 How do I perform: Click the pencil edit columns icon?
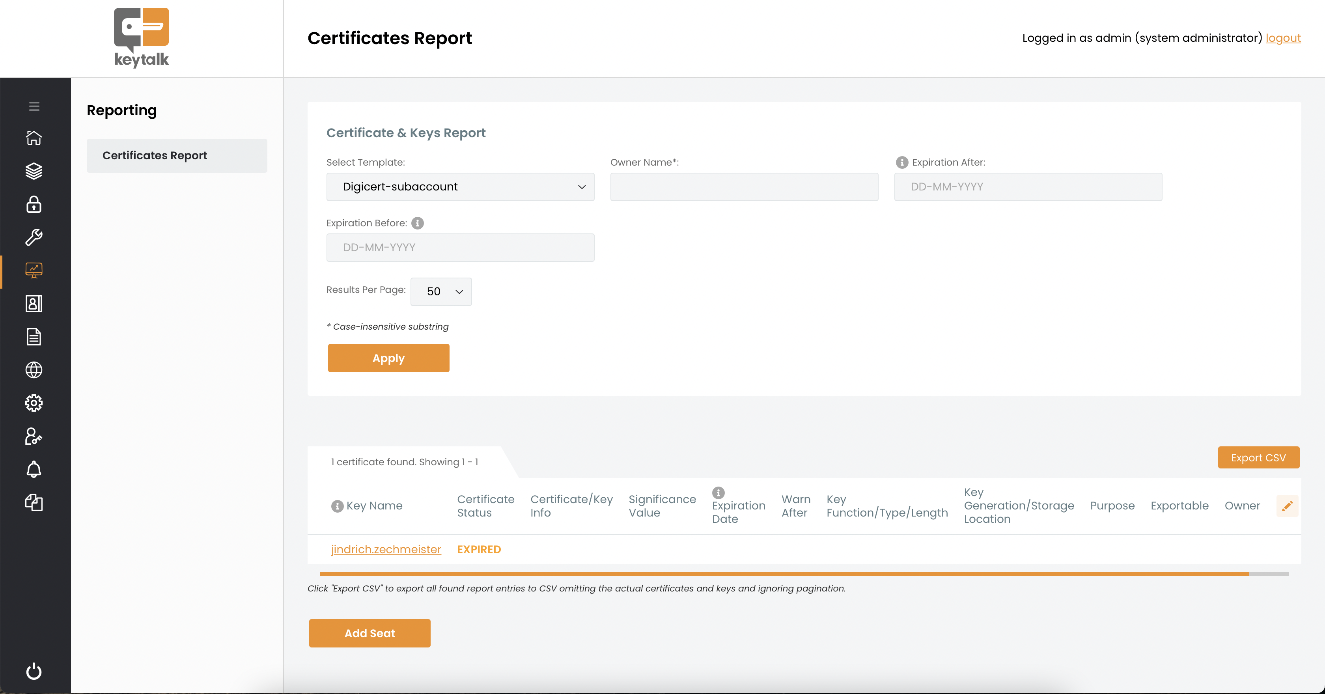pyautogui.click(x=1287, y=506)
